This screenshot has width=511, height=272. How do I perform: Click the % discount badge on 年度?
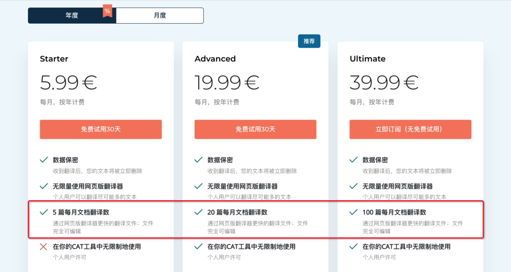pyautogui.click(x=107, y=11)
